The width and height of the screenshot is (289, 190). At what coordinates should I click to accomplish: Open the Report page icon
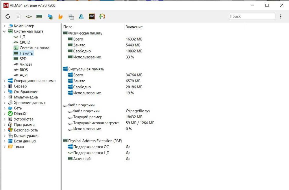click(x=18, y=16)
